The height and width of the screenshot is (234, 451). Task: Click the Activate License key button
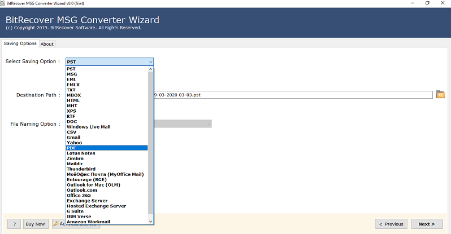(x=59, y=224)
